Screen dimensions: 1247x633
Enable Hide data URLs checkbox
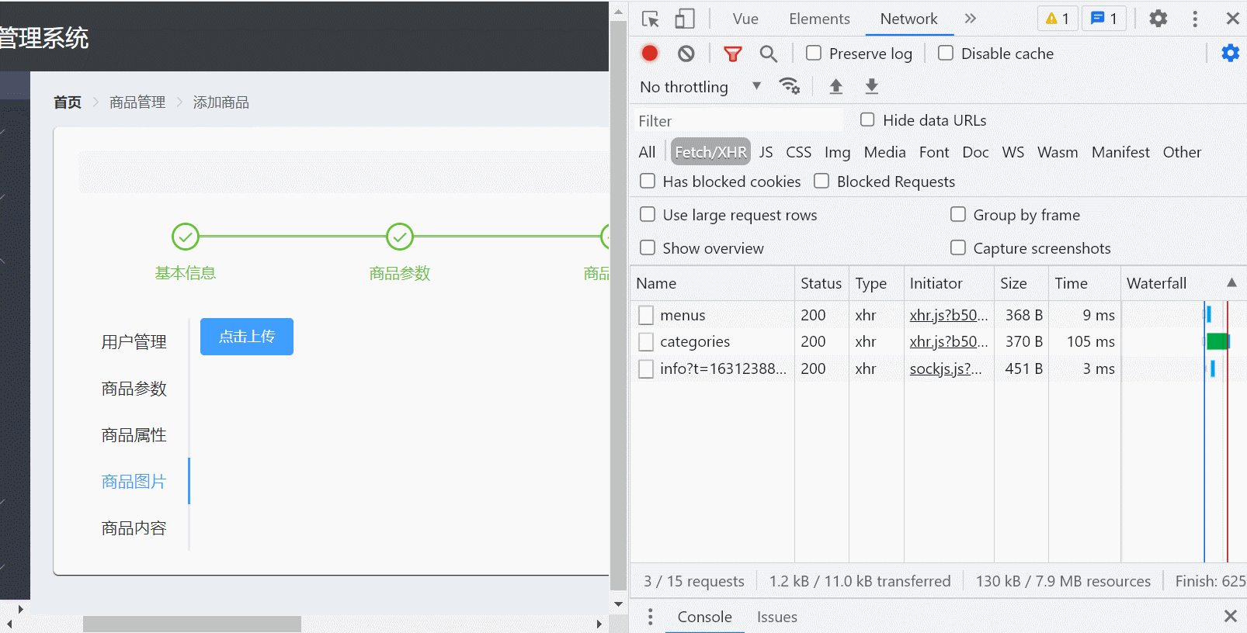pos(867,119)
